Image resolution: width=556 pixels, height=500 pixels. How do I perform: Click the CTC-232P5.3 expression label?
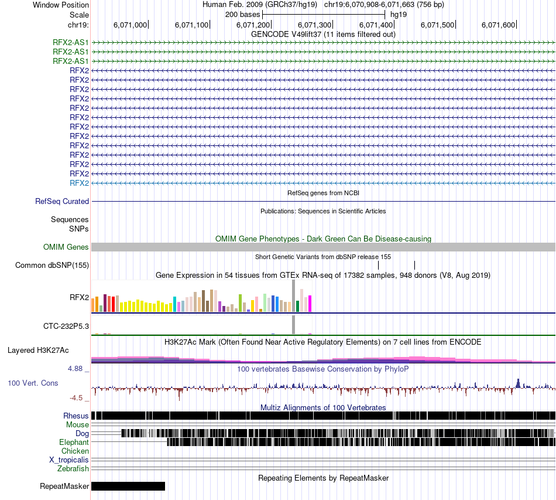(x=66, y=326)
